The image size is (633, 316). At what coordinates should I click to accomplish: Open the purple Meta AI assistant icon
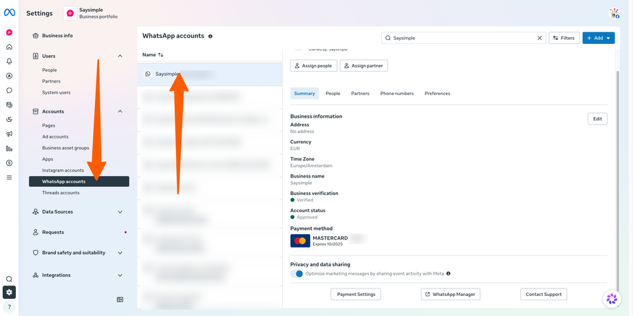[612, 299]
